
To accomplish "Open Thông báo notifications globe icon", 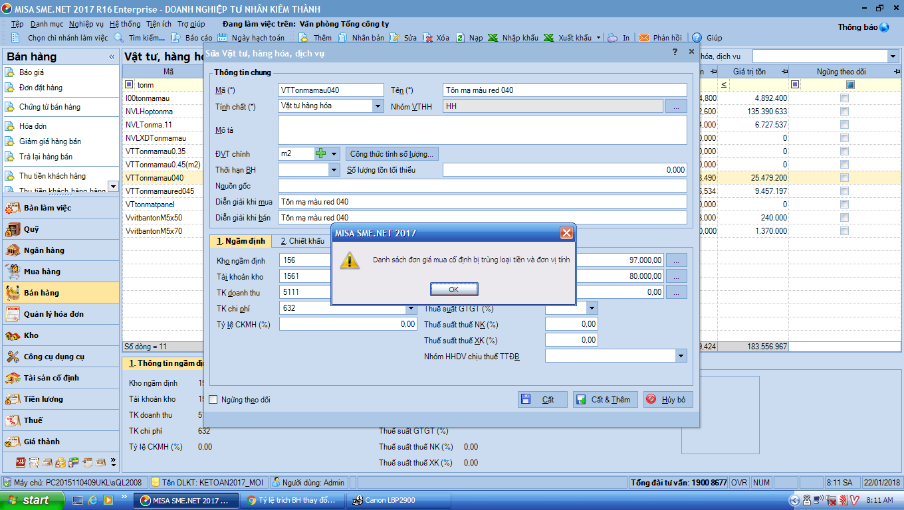I will tap(884, 27).
